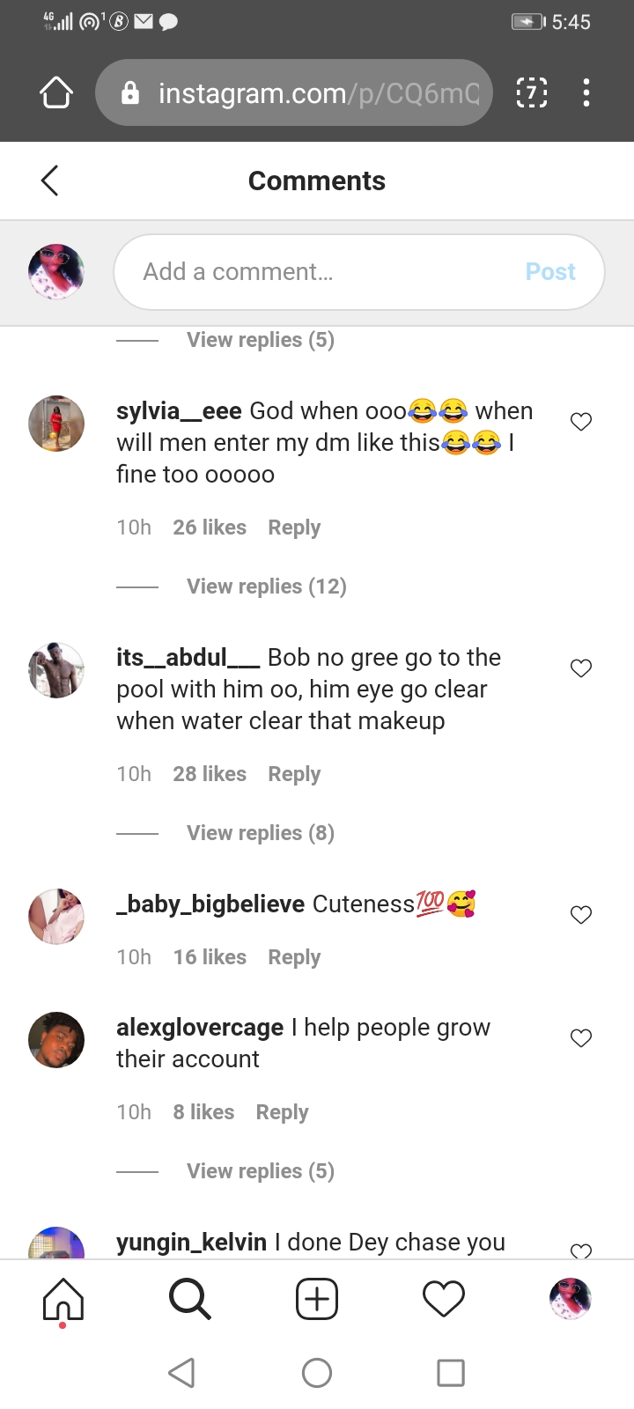634x1409 pixels.
Task: Expand View replies (8) under its__abdul___
Action: (x=260, y=833)
